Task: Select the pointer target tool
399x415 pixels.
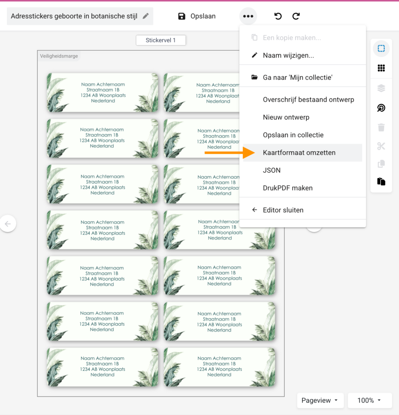Action: coord(381,108)
